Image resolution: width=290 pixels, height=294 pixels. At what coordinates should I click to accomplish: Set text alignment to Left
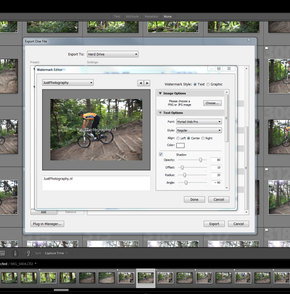point(178,138)
